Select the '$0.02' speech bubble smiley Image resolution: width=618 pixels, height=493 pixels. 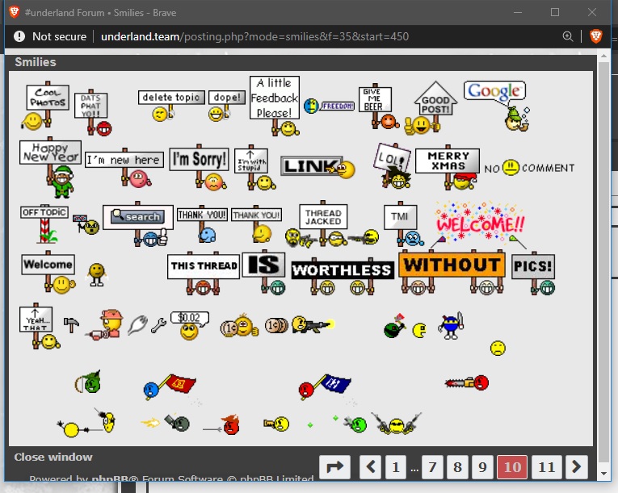point(190,323)
